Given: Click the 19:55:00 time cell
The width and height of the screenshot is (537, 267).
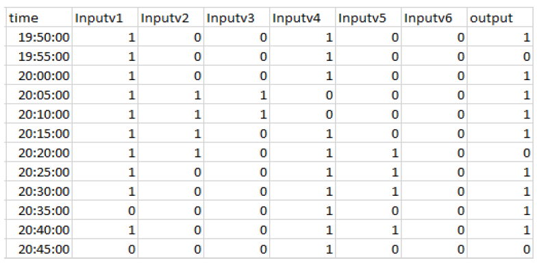Looking at the screenshot, I should click(38, 56).
